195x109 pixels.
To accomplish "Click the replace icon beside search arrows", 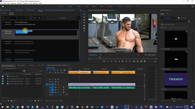I will point(27,18).
